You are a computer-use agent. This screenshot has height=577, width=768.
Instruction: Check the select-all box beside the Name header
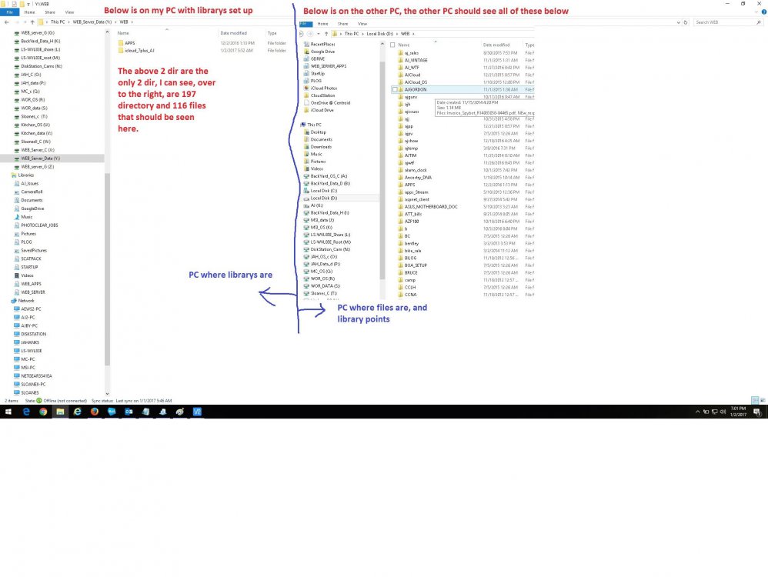pyautogui.click(x=392, y=44)
